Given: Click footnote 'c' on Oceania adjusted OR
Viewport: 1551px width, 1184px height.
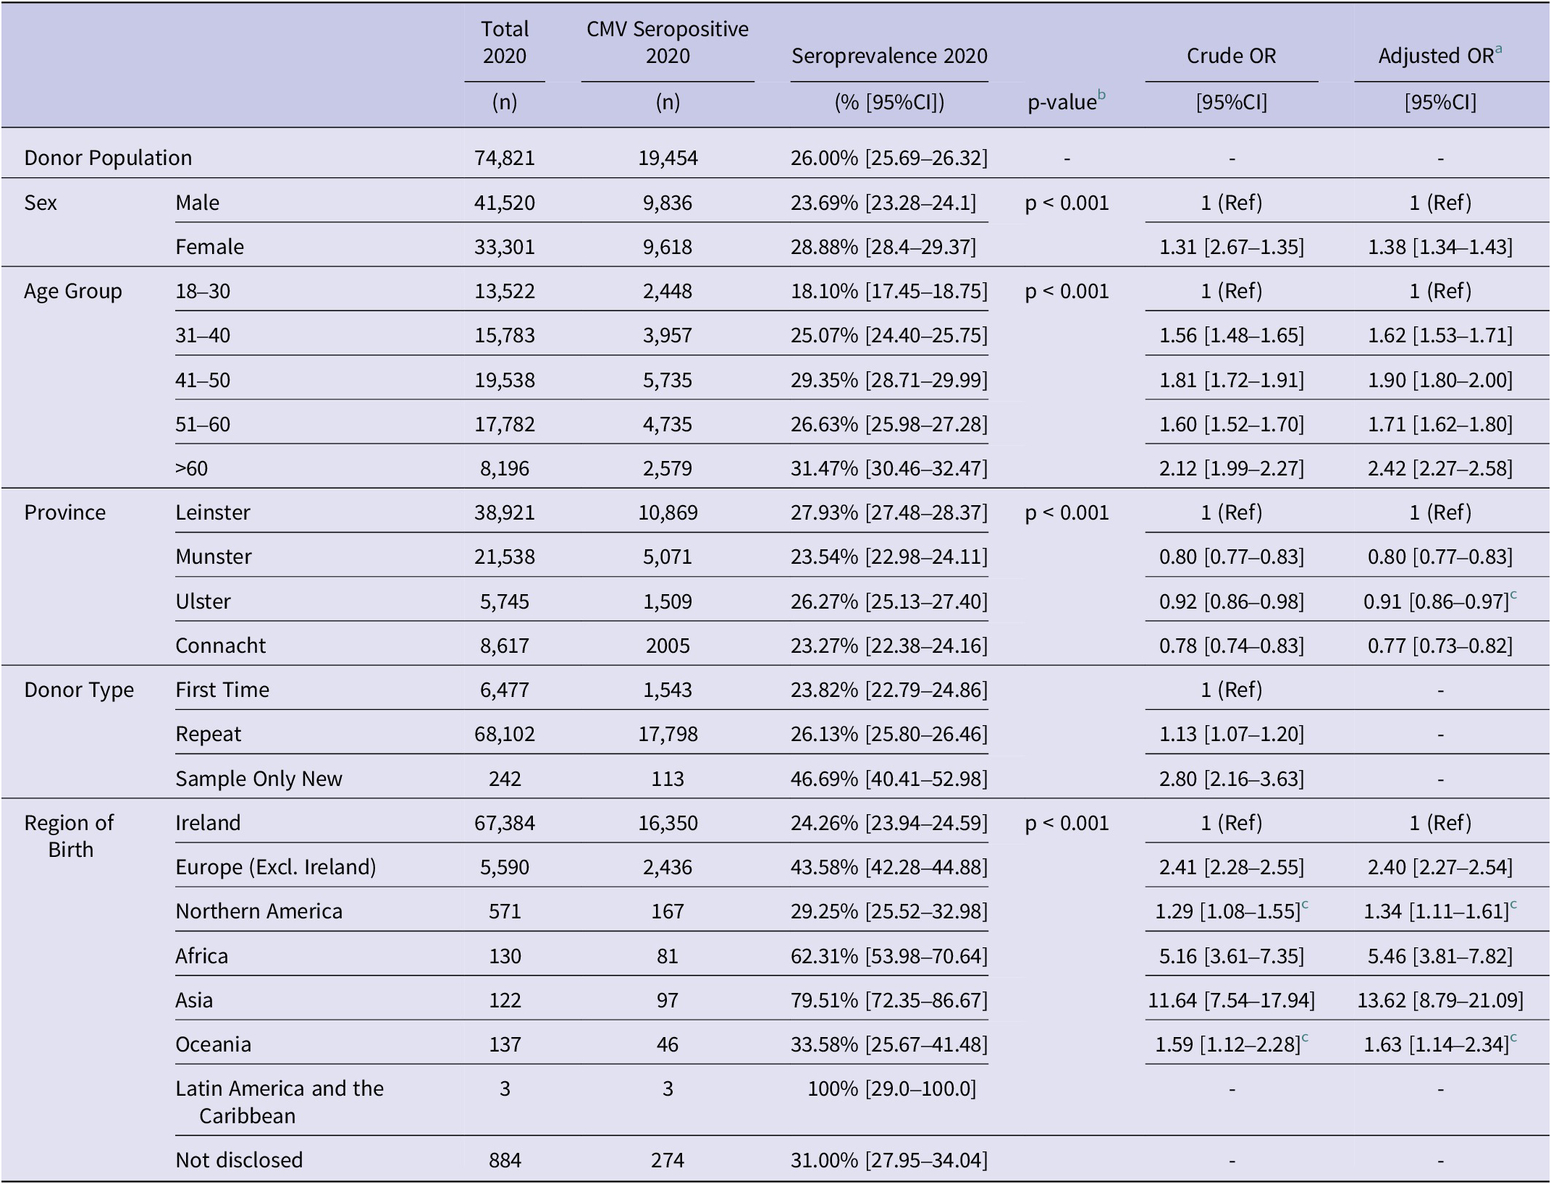Looking at the screenshot, I should 1513,1038.
